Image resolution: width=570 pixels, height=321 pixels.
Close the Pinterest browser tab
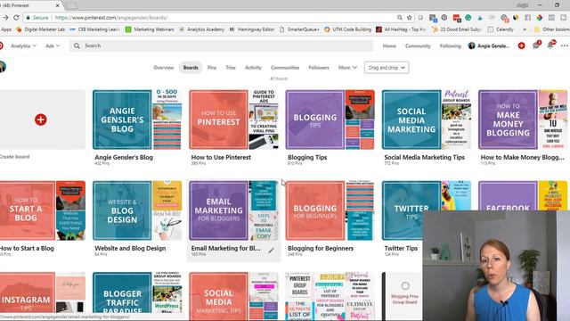click(57, 5)
